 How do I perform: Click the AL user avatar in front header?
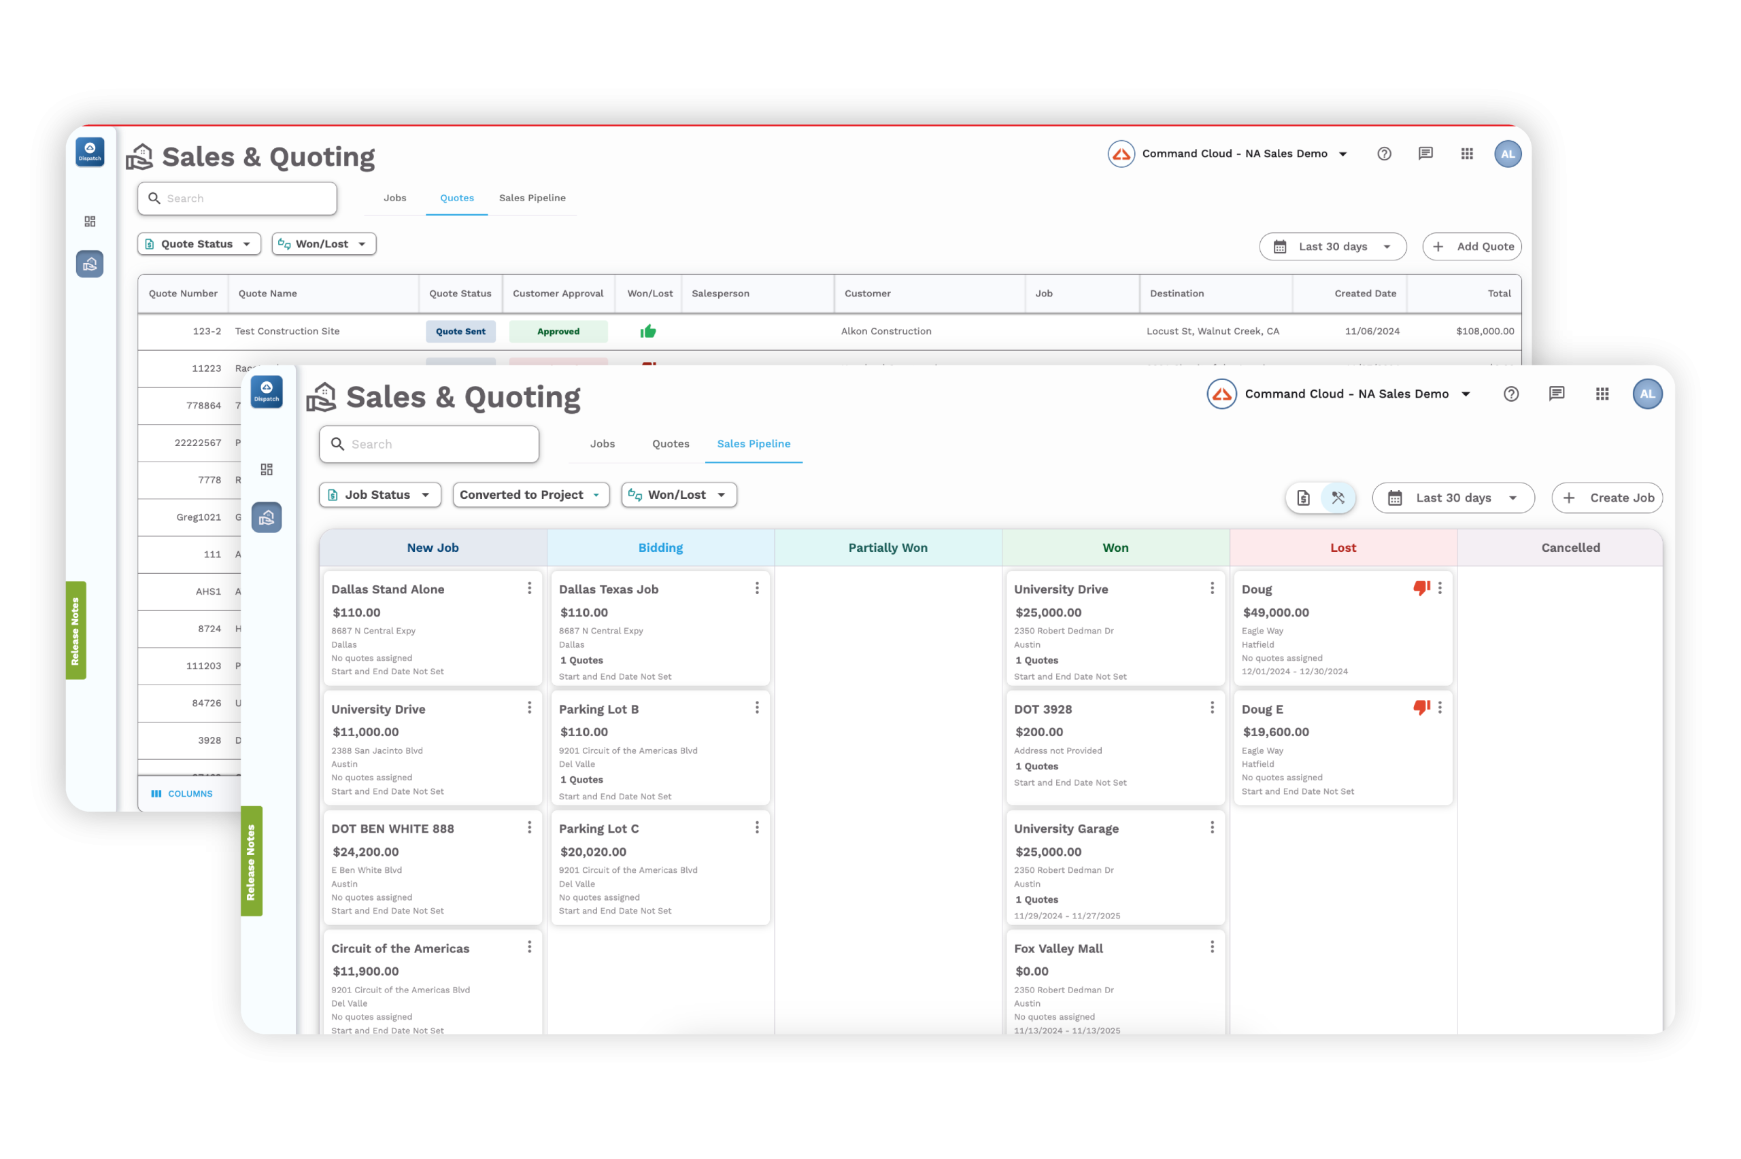coord(1647,394)
